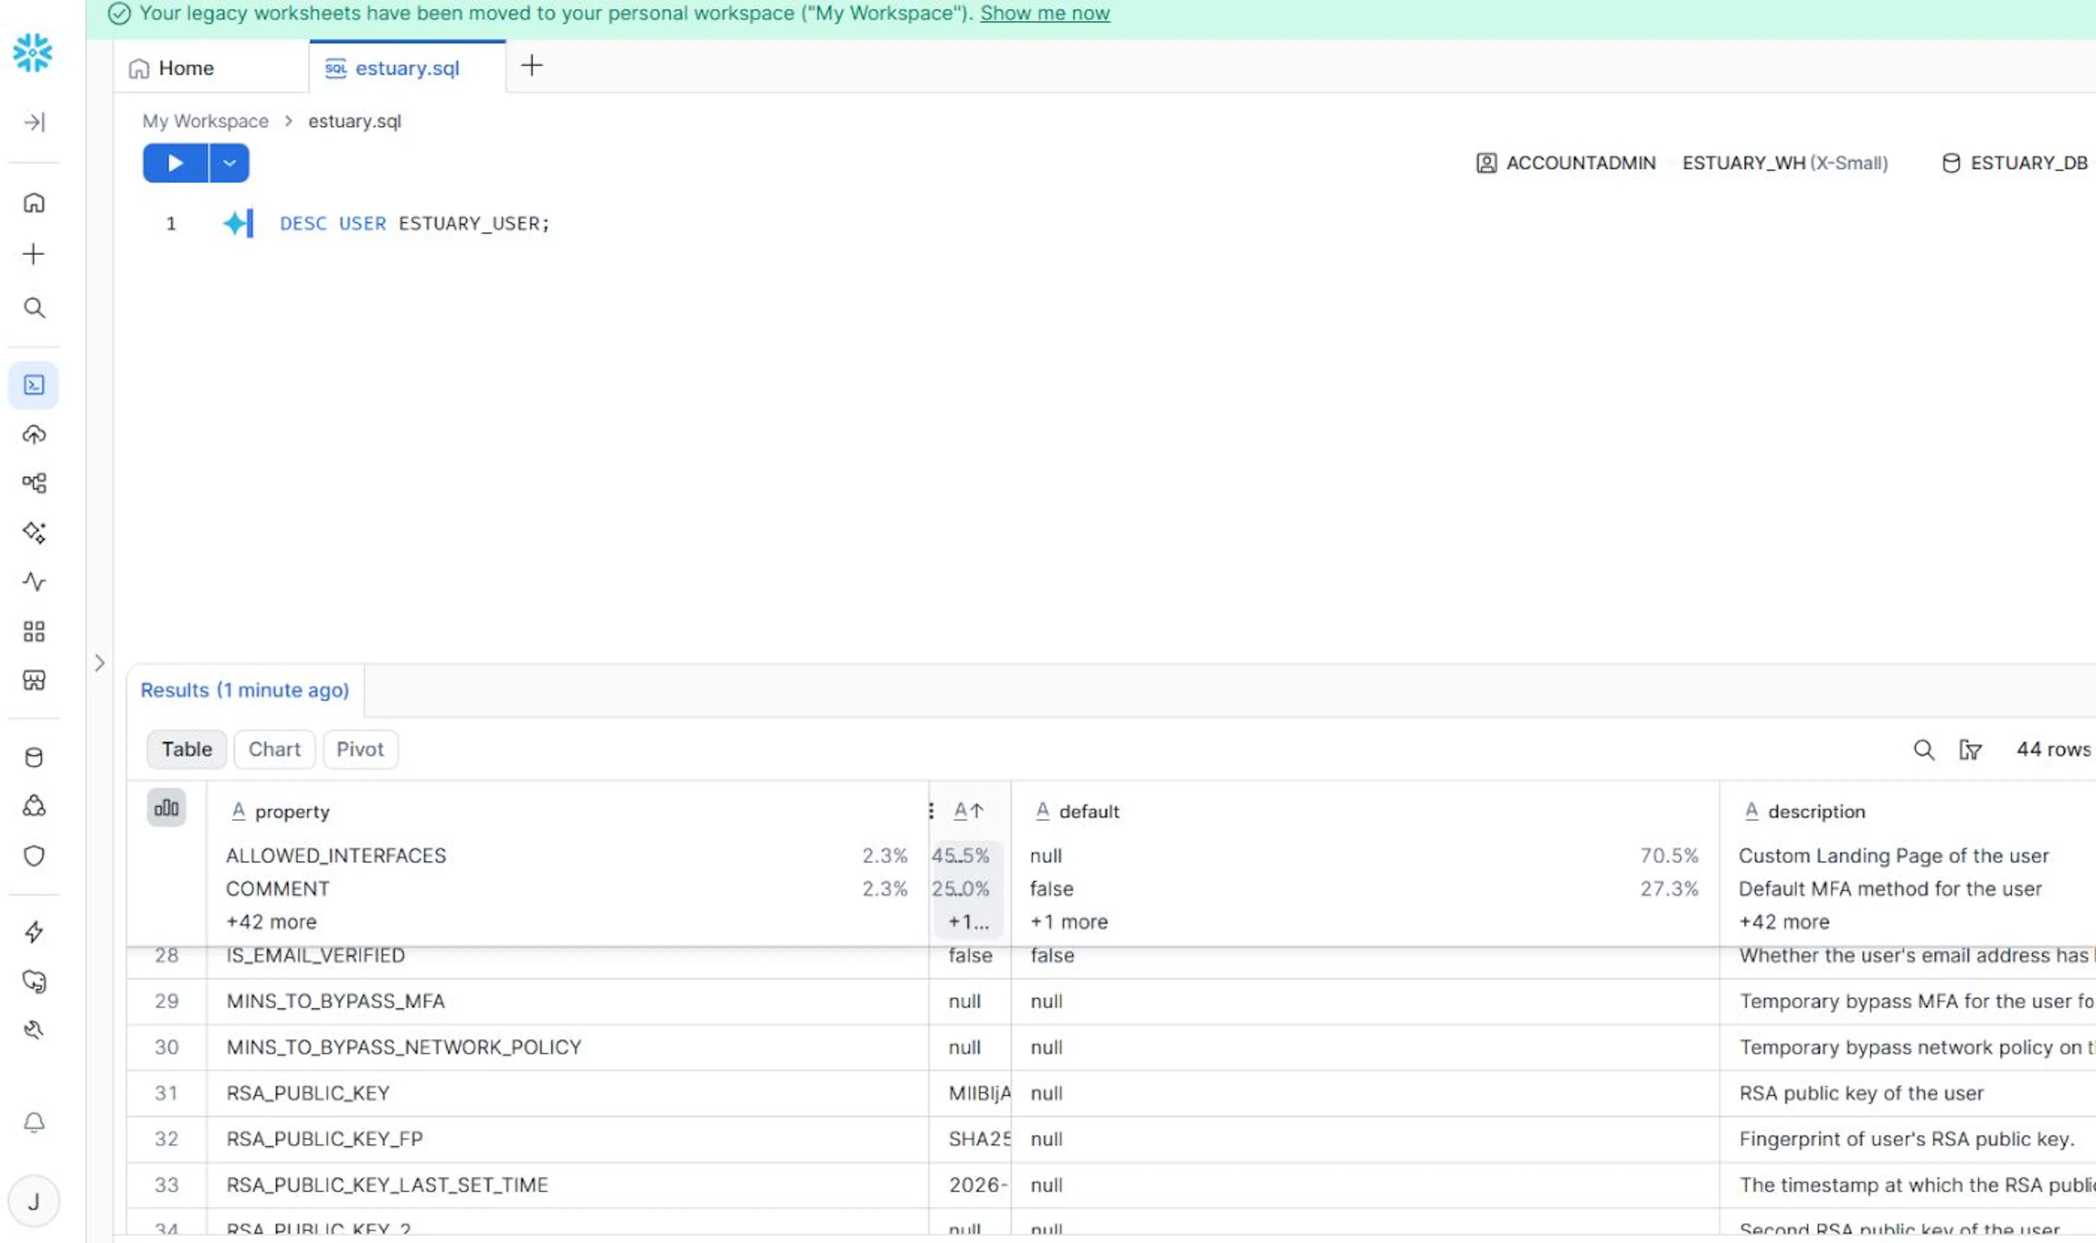Open the Transformation pipeline icon in sidebar
Screen dimensions: 2096x1243
point(33,483)
